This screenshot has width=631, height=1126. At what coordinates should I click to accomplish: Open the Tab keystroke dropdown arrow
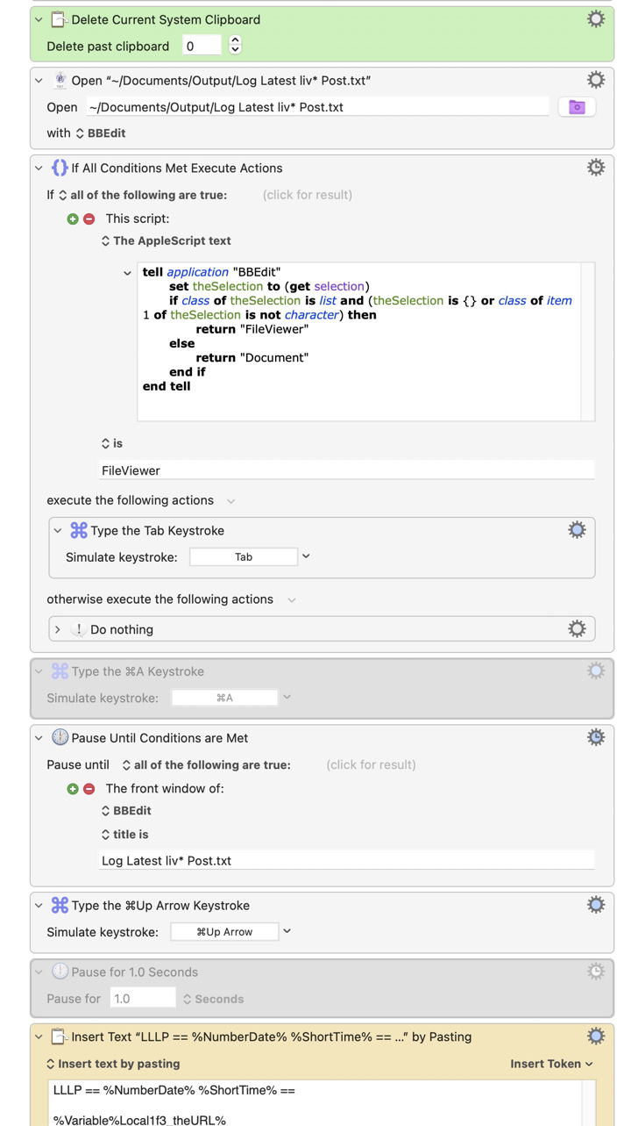[306, 556]
